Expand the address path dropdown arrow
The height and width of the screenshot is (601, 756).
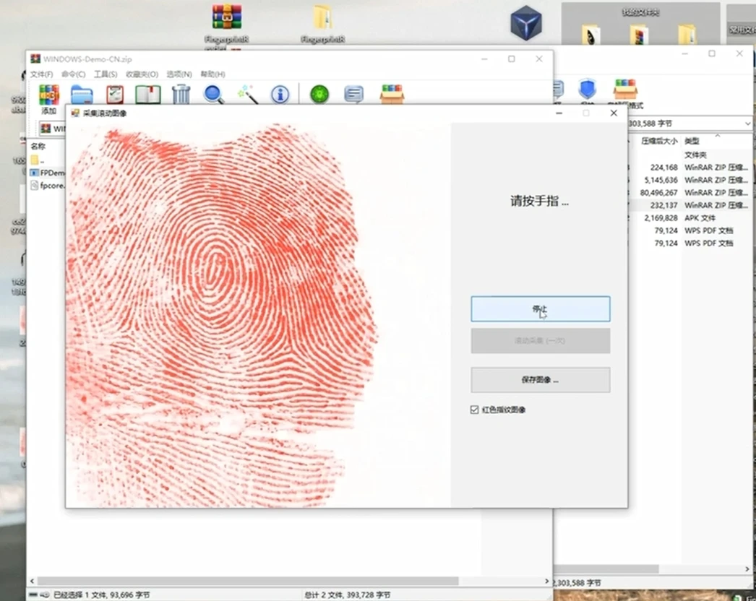tap(748, 124)
